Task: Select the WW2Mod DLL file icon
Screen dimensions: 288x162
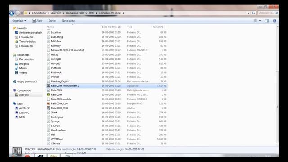Action: 49,139
